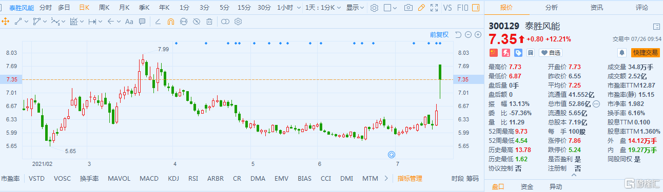Click the pink lightning badge icon
The height and width of the screenshot is (192, 663).
click(505, 53)
